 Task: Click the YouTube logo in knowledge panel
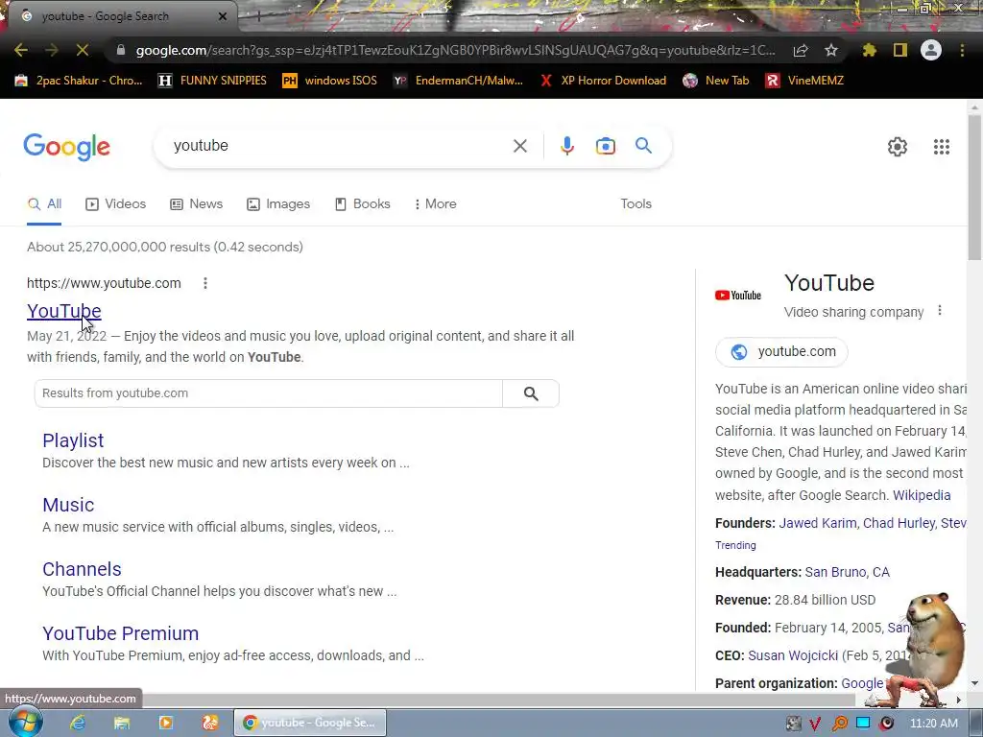point(738,296)
